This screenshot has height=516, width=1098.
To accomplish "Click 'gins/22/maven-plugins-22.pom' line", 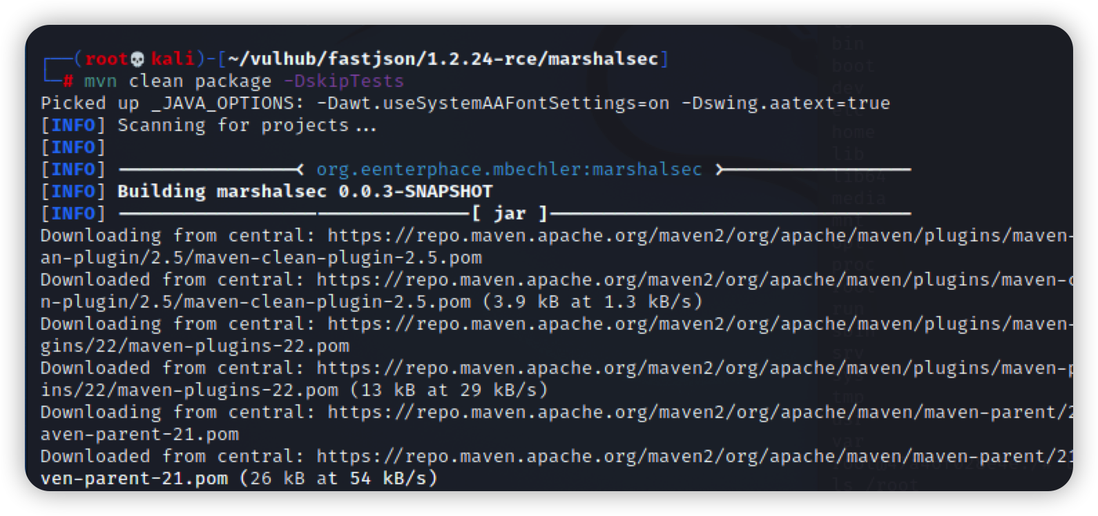I will click(195, 346).
